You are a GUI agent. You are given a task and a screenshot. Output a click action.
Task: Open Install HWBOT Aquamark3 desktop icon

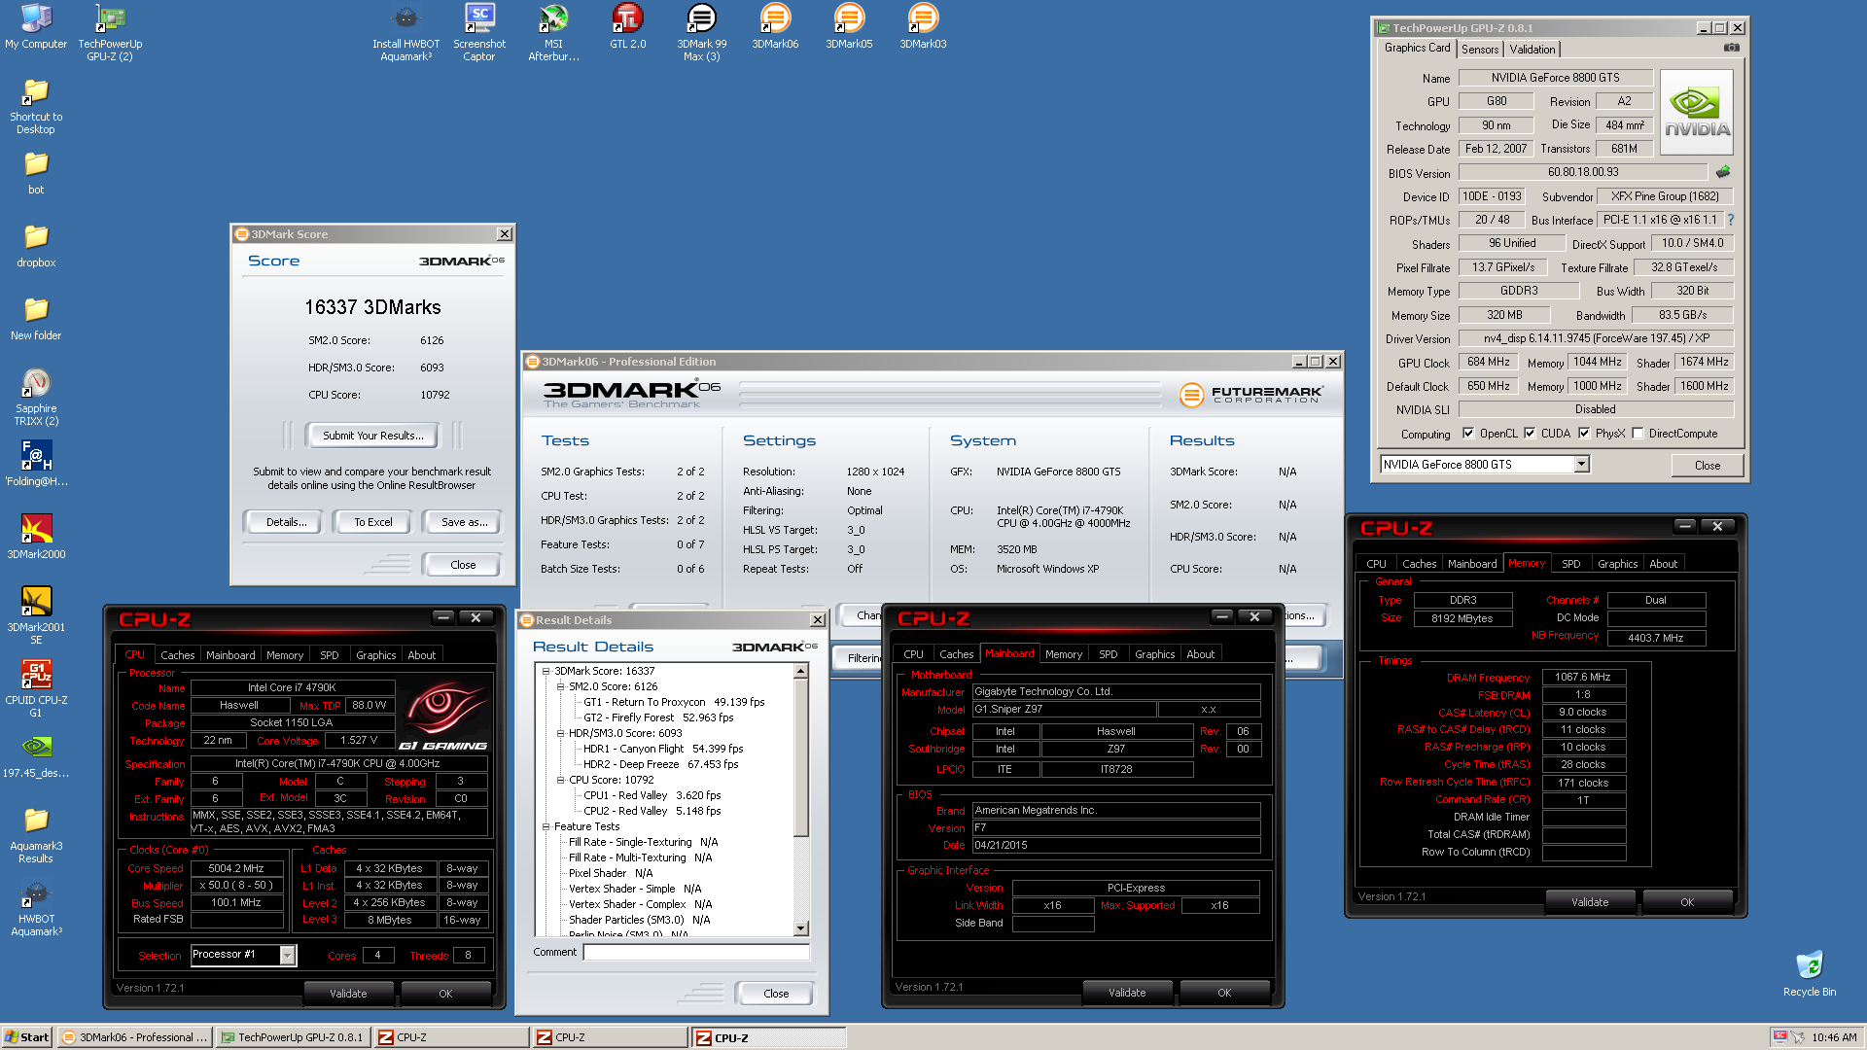(405, 32)
